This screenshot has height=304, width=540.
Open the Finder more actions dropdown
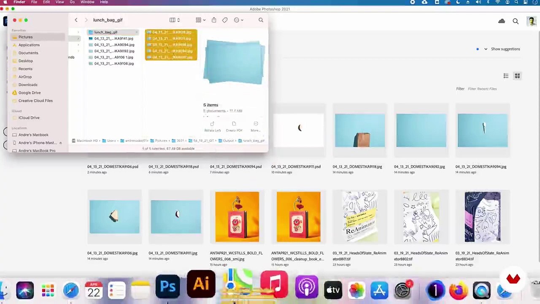pyautogui.click(x=239, y=20)
